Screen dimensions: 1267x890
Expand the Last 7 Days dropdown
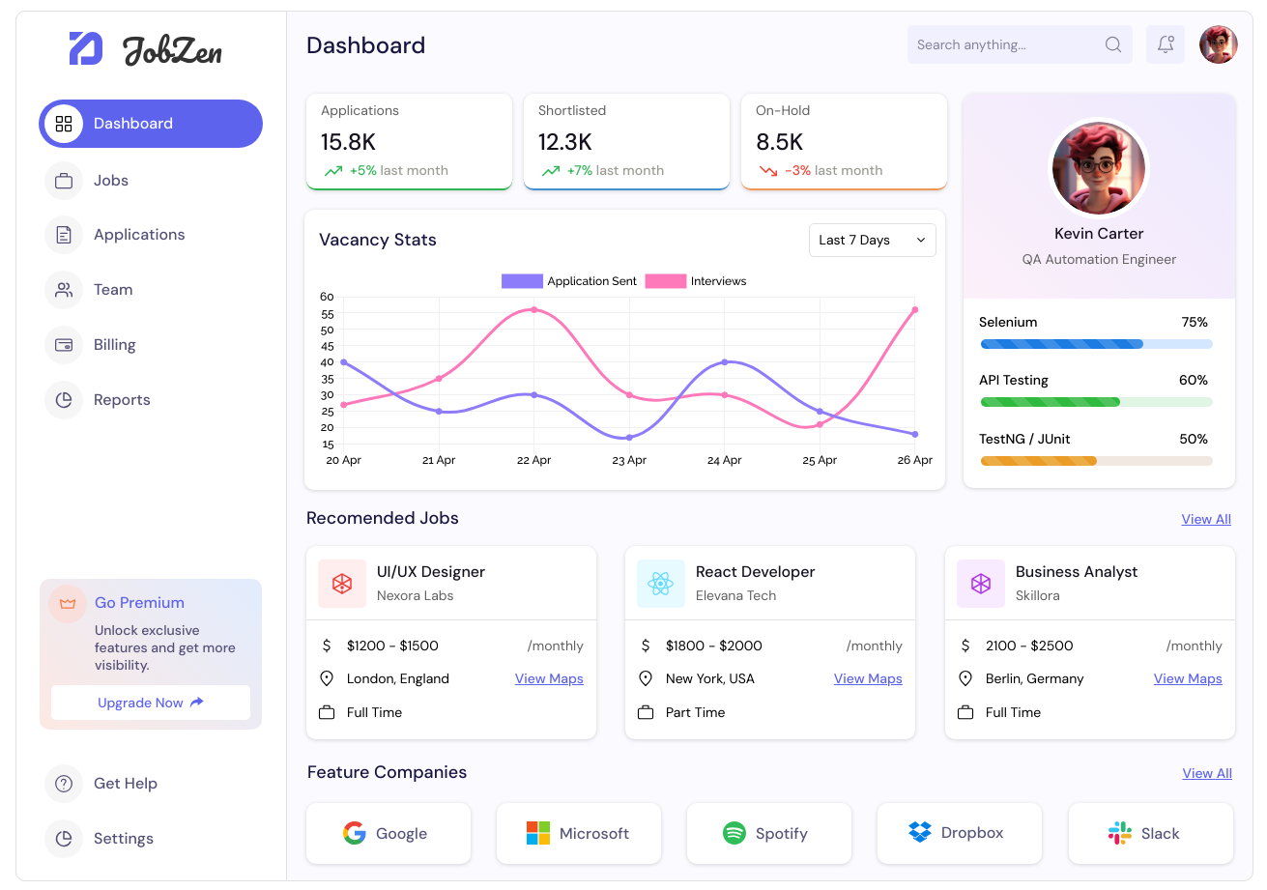873,241
